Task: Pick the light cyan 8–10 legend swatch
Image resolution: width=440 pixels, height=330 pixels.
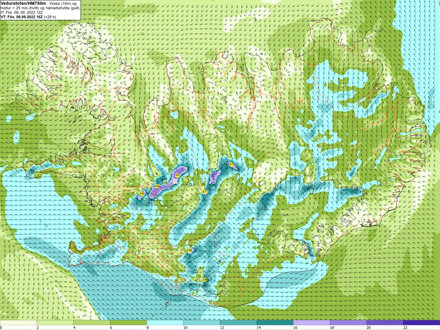Action: click(x=165, y=323)
